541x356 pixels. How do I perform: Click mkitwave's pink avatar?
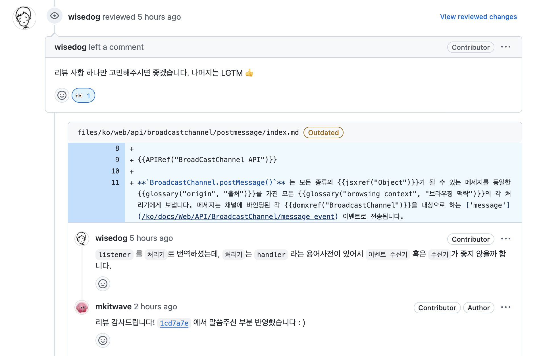coord(82,307)
